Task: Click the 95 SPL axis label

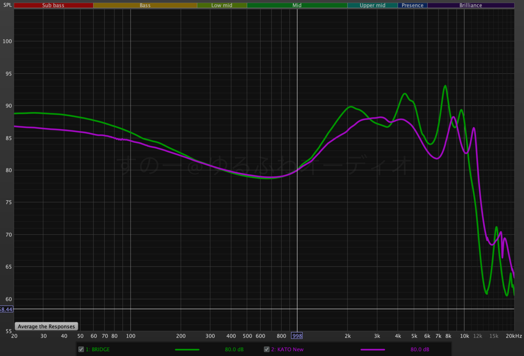Action: (x=8, y=73)
